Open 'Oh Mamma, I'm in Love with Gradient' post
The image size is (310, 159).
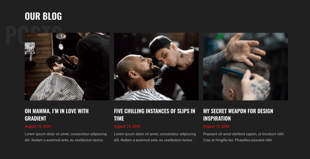[57, 115]
